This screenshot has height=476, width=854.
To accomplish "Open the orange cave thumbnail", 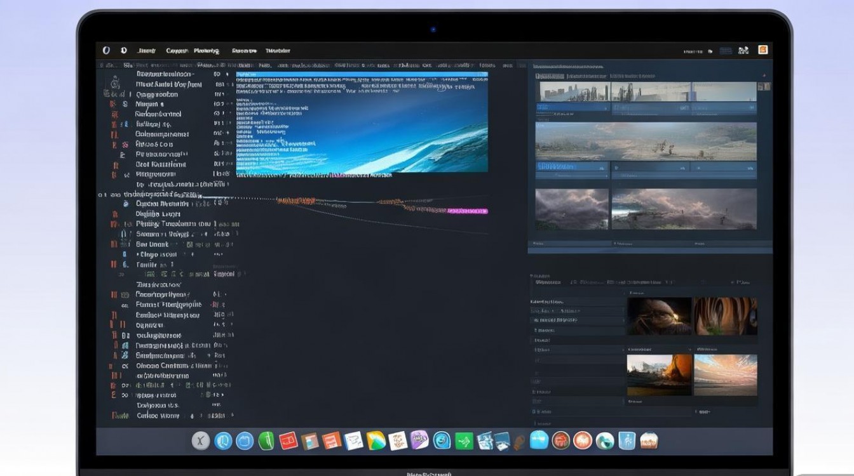I will (x=726, y=316).
